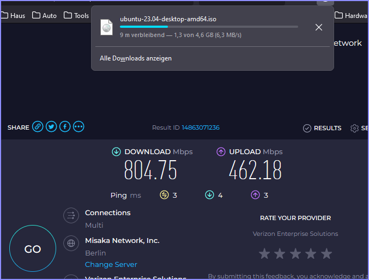Click the Connections mode icon
Viewport: 369px width, 280px height.
point(71,215)
